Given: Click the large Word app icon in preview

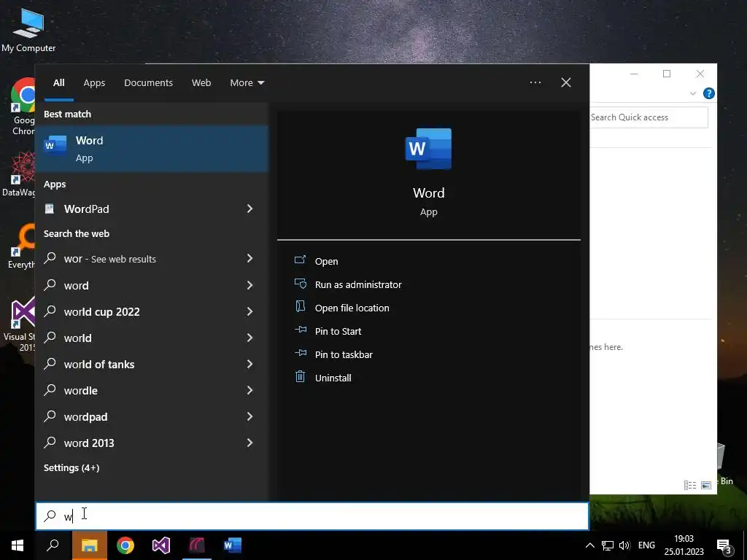Looking at the screenshot, I should (428, 149).
